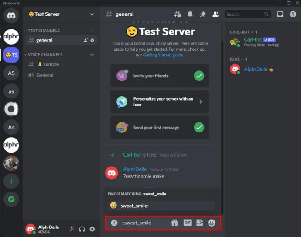The height and width of the screenshot is (237, 301).
Task: Open the ring-logo server icon
Action: click(11, 109)
